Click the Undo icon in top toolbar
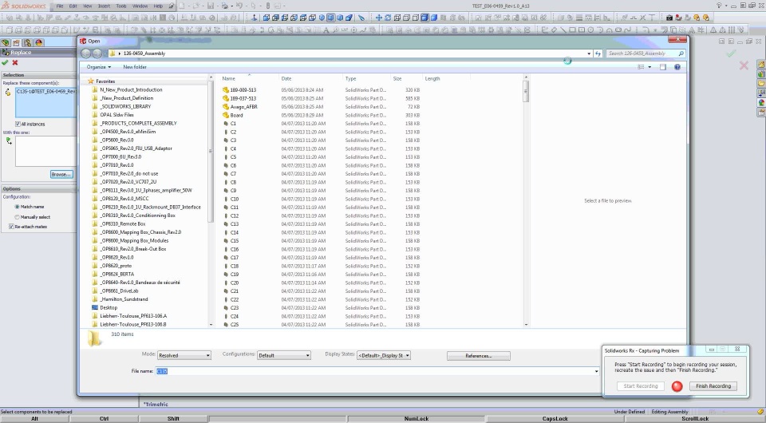Screen dimensions: 766x423 (239, 6)
